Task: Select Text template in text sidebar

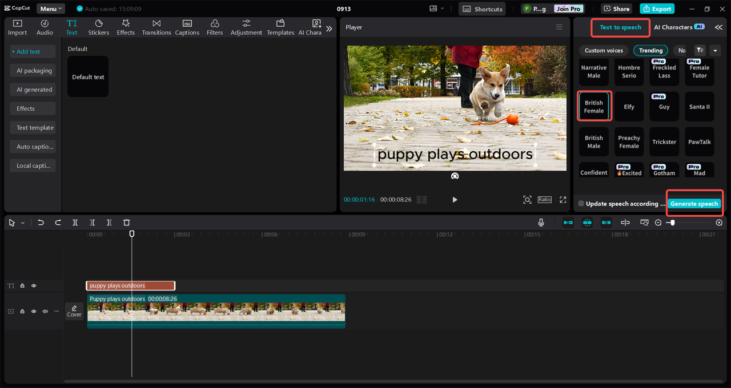Action: tap(34, 128)
